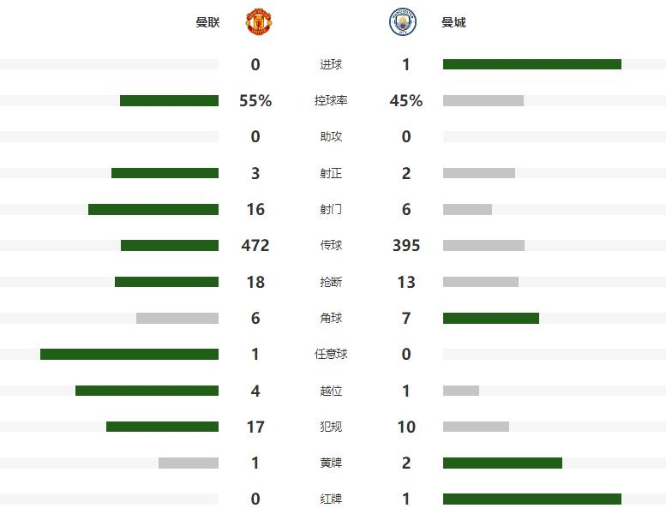Screen dimensions: 666x532
Task: Click the 控球率 stat label
Action: pyautogui.click(x=331, y=100)
